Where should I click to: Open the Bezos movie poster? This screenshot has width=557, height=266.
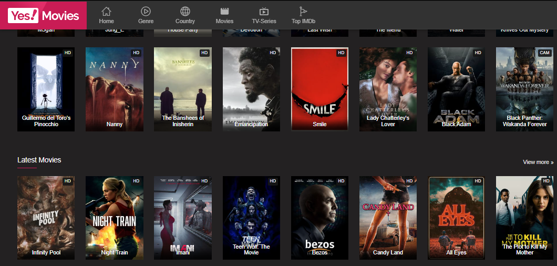coord(319,218)
